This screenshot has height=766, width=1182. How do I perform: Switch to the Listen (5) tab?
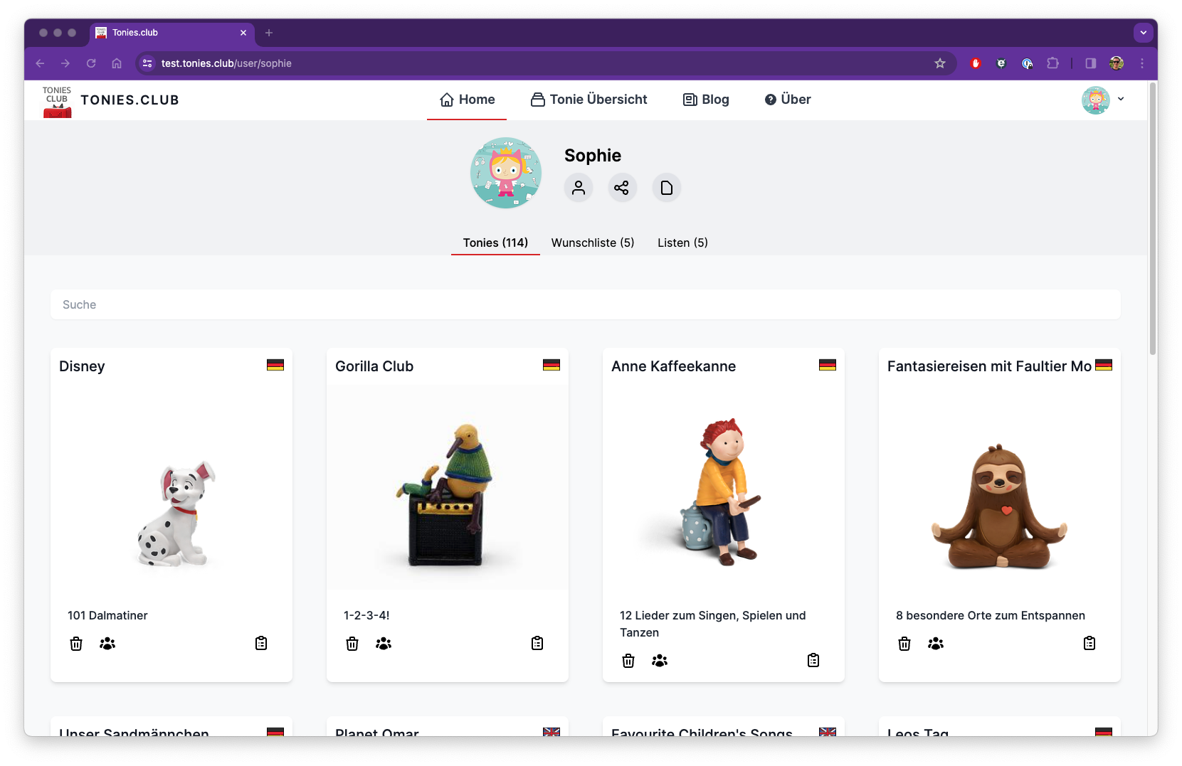[x=682, y=243]
